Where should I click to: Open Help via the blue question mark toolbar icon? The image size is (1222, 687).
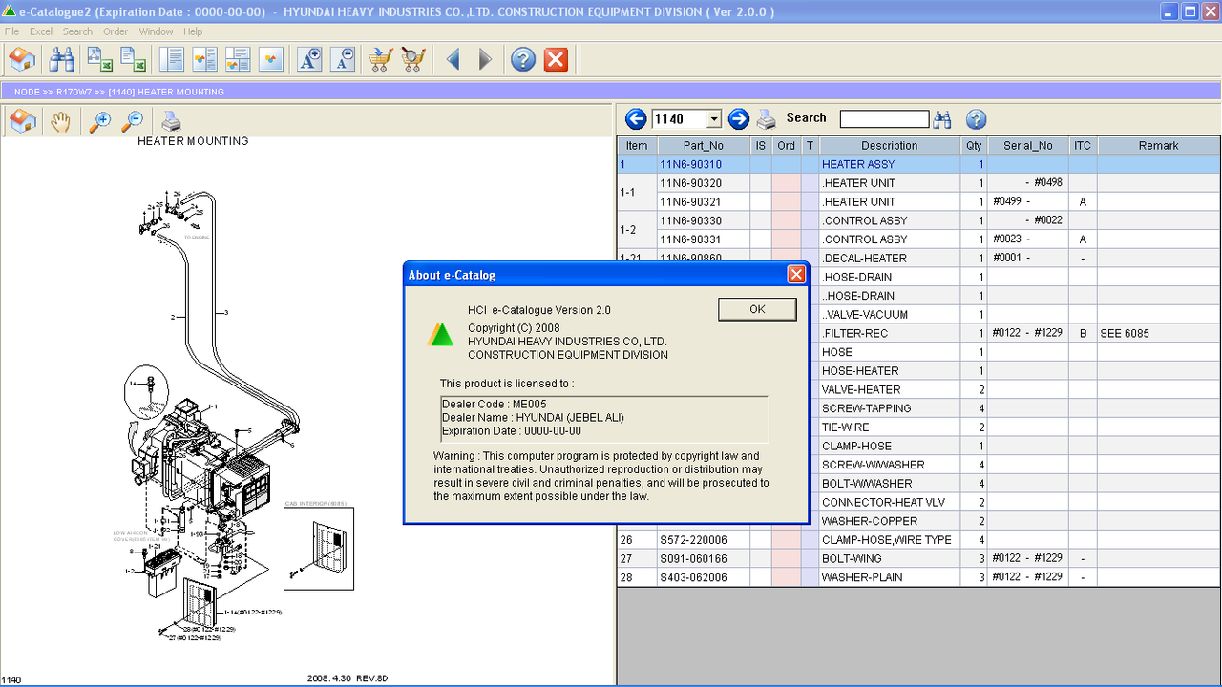pos(523,59)
